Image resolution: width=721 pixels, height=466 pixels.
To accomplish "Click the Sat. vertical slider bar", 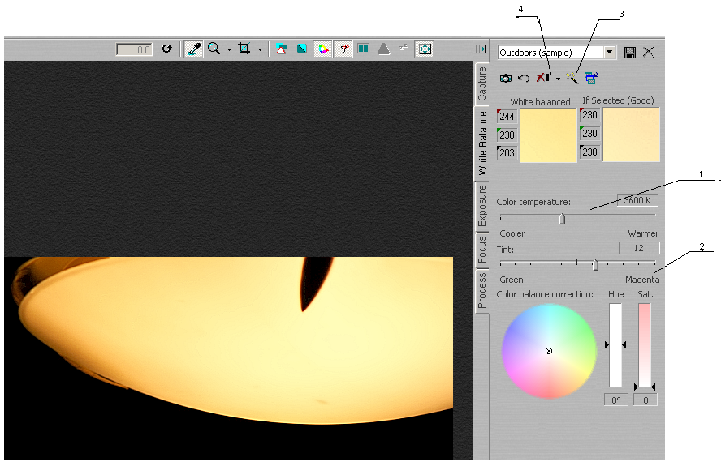I will 645,345.
